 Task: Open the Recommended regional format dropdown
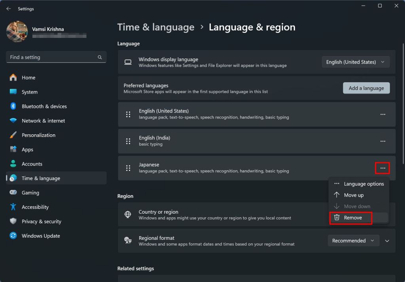coord(354,241)
